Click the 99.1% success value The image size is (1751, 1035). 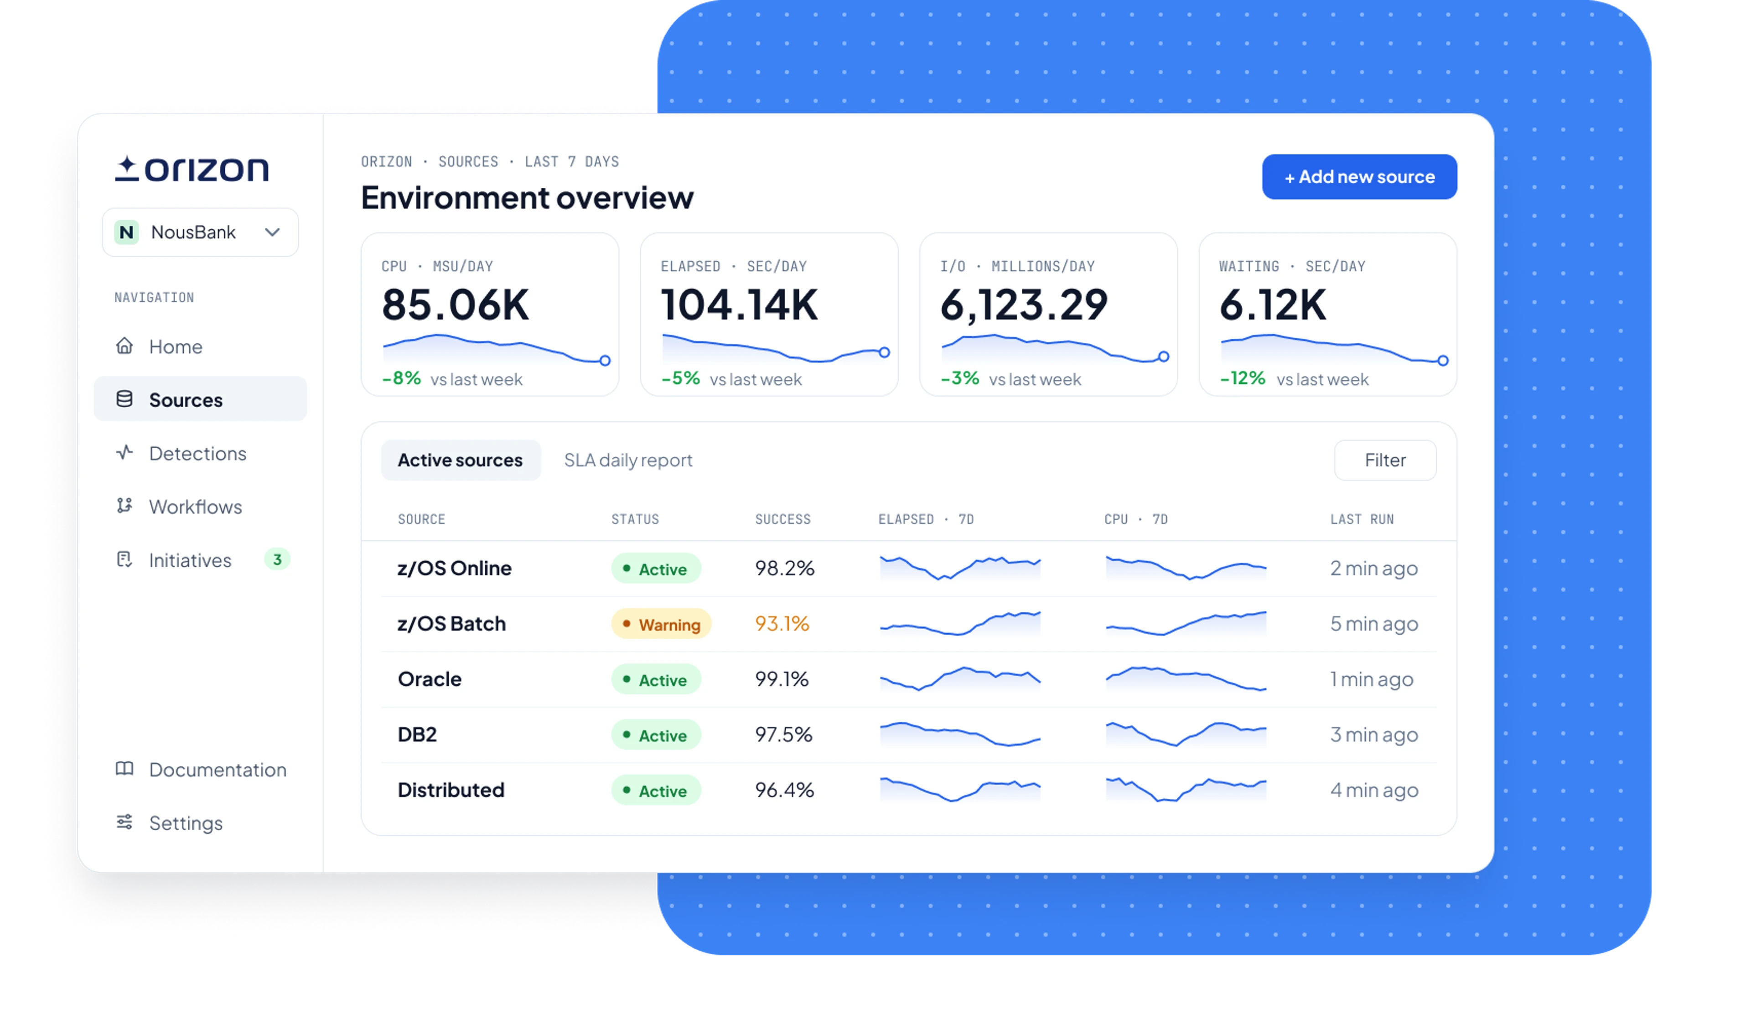[782, 678]
